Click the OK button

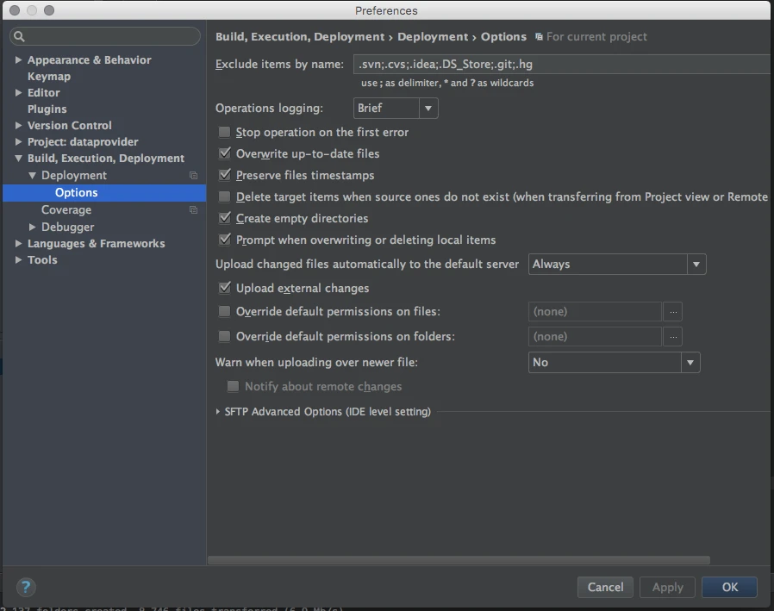pyautogui.click(x=729, y=588)
